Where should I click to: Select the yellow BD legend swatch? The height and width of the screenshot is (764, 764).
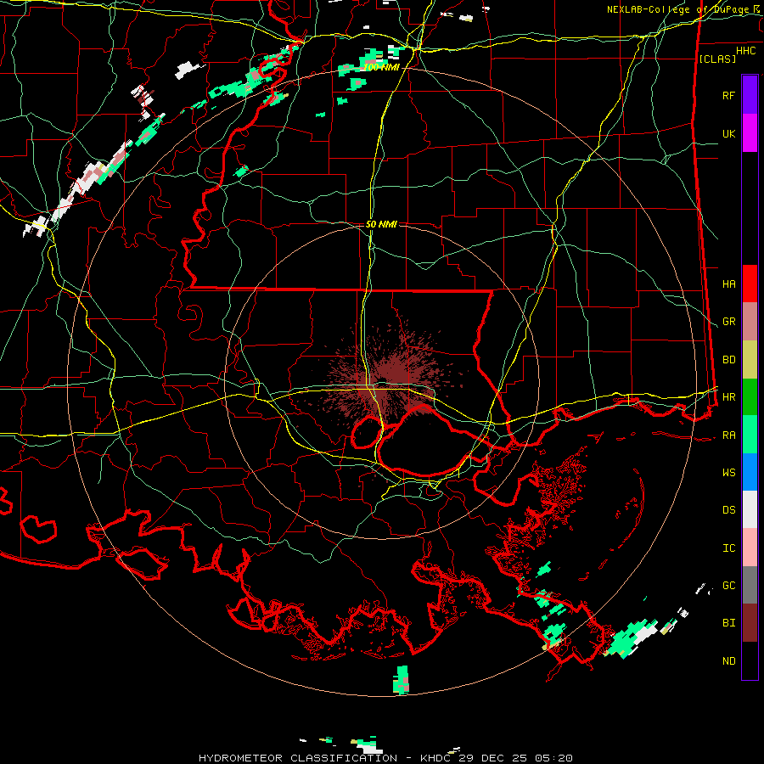pyautogui.click(x=750, y=360)
